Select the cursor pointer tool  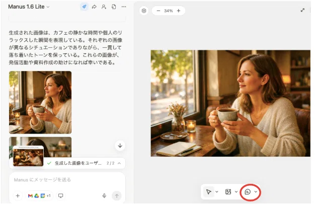coord(208,192)
